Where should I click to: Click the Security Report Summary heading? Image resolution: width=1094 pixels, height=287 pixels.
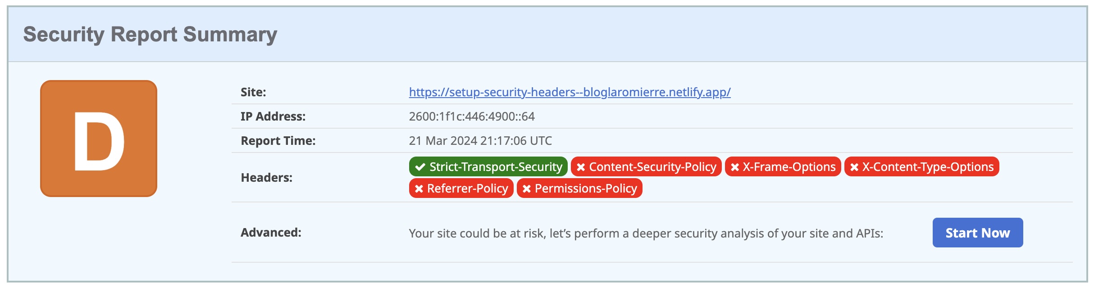tap(150, 35)
